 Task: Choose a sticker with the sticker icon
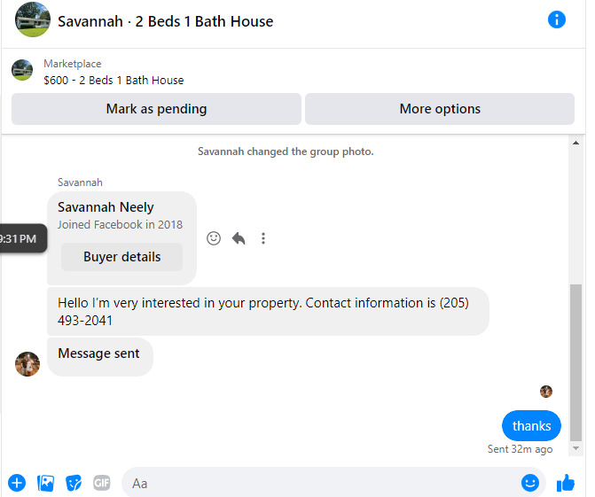click(74, 483)
